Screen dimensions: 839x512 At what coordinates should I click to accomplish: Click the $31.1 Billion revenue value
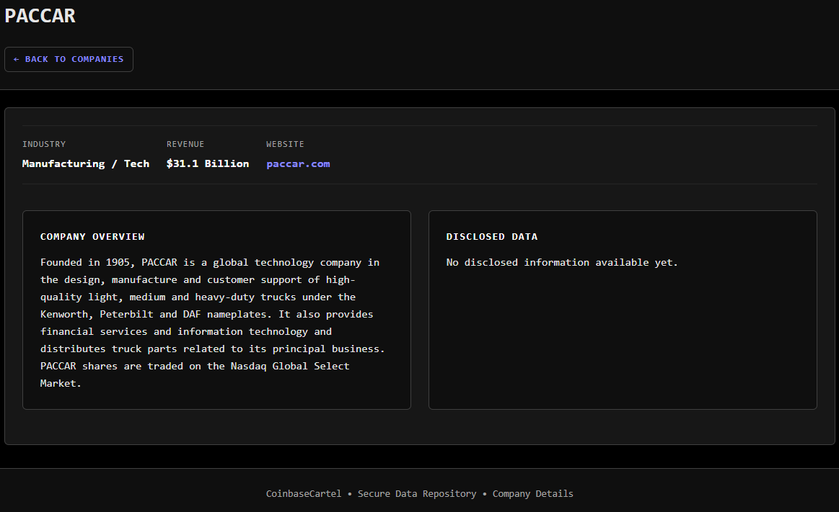[208, 164]
